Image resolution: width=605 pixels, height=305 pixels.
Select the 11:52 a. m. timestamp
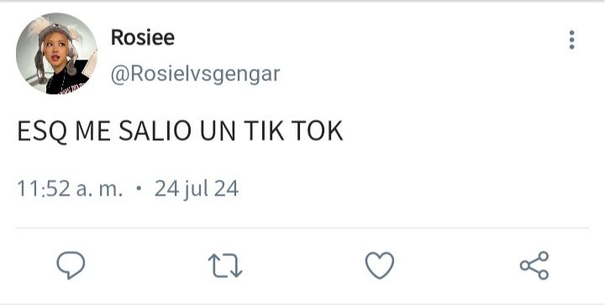tap(70, 189)
